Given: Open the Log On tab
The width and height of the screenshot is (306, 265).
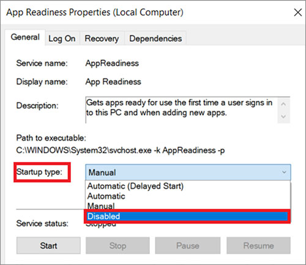Looking at the screenshot, I should [62, 39].
